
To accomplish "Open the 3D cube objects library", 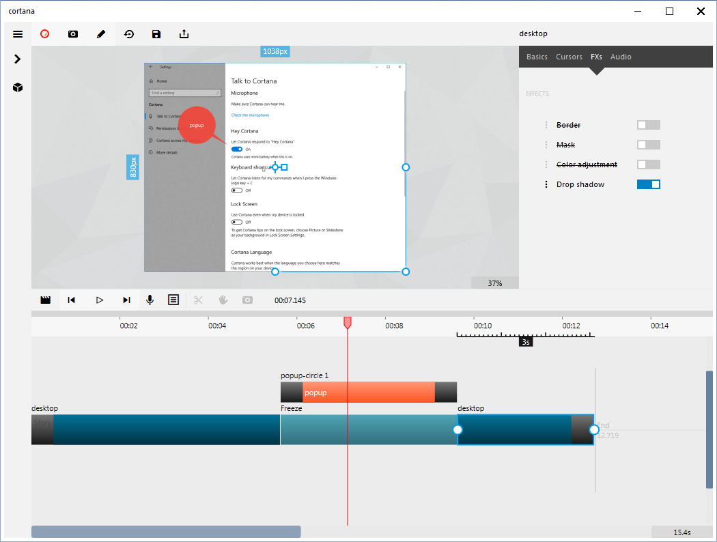I will click(18, 87).
